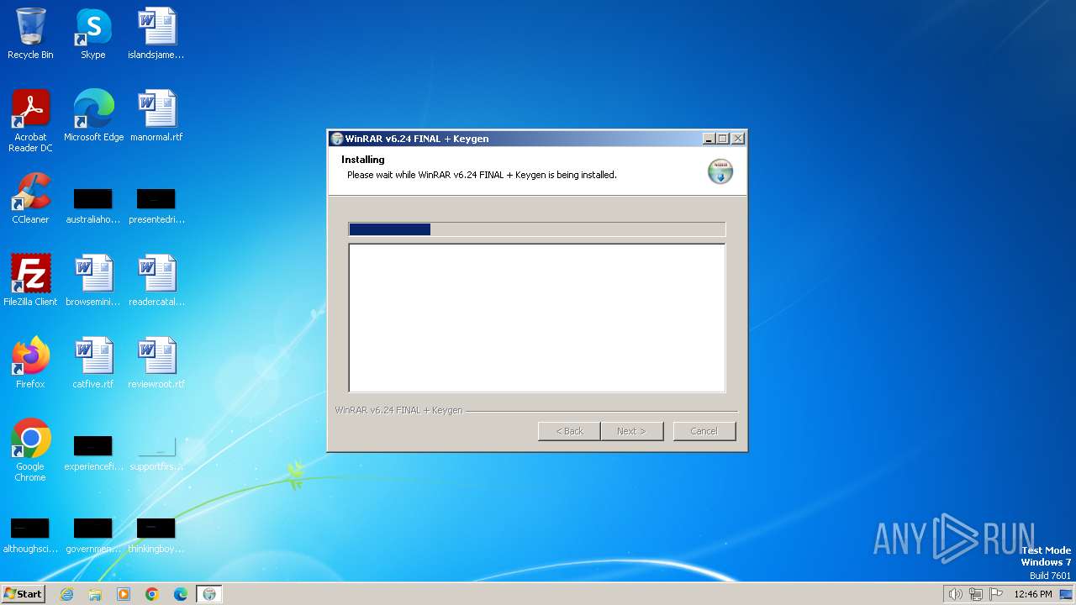
Task: Open the Start menu
Action: (24, 594)
